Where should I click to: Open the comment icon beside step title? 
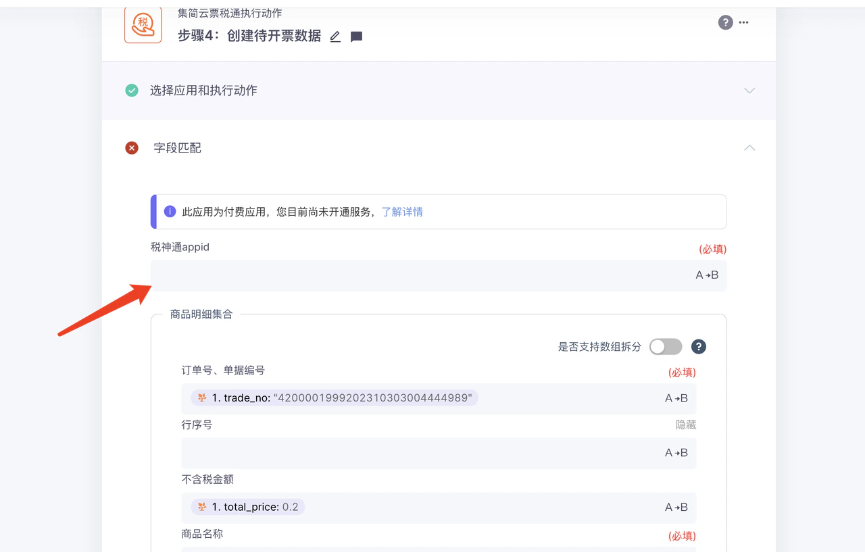coord(357,36)
